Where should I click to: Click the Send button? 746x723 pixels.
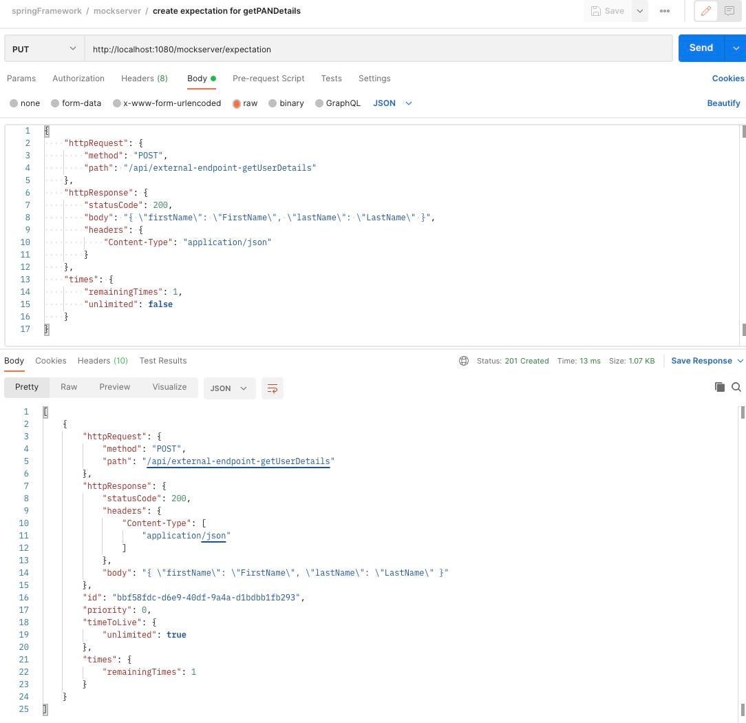(x=701, y=48)
